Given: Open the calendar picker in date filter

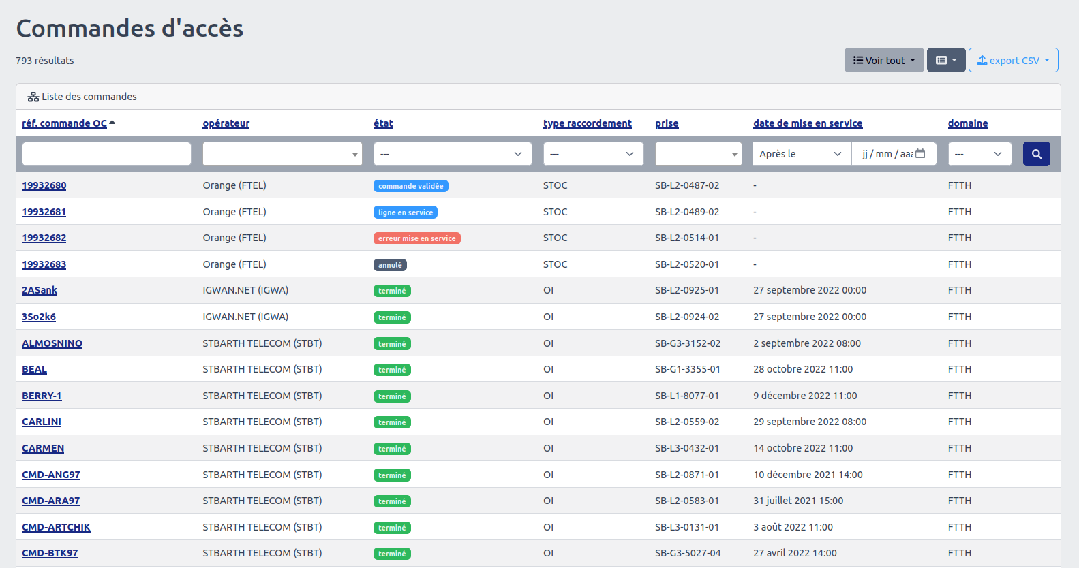Looking at the screenshot, I should (920, 154).
